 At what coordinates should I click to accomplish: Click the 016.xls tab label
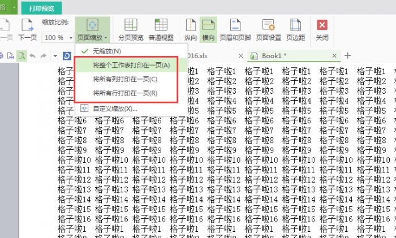(198, 56)
